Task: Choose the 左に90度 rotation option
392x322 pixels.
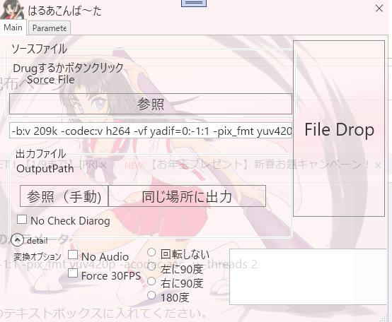Action: [x=151, y=267]
